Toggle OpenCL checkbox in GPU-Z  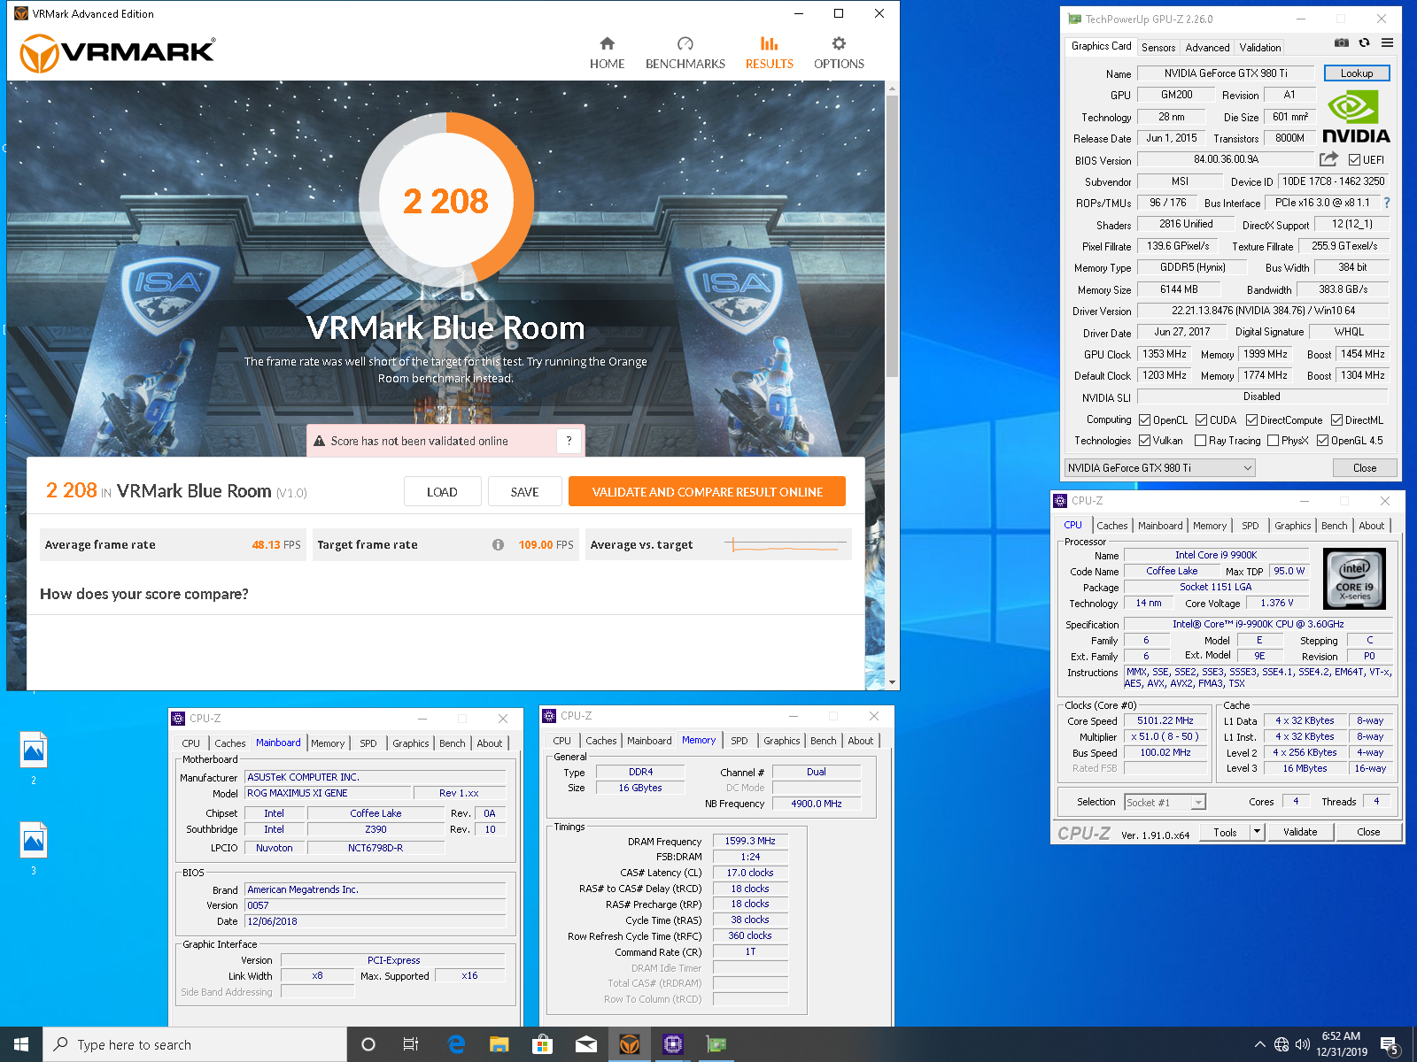point(1144,420)
